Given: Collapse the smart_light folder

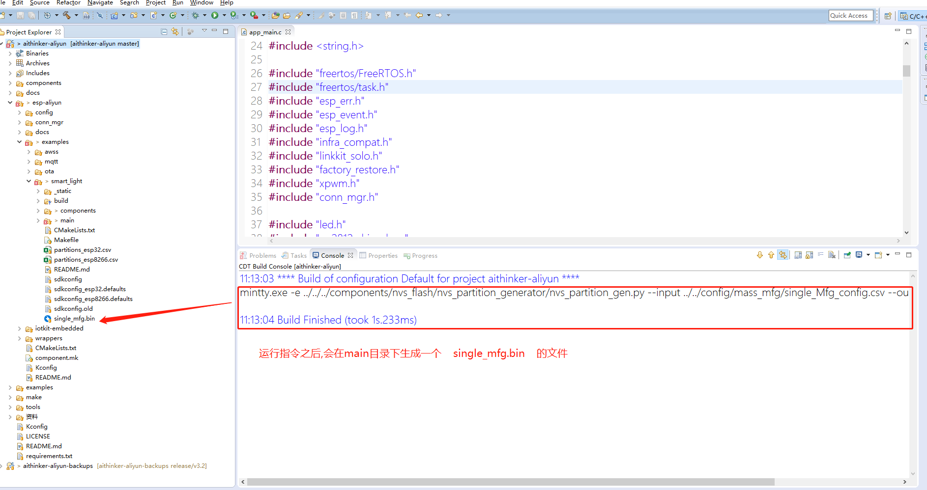Looking at the screenshot, I should pos(29,181).
